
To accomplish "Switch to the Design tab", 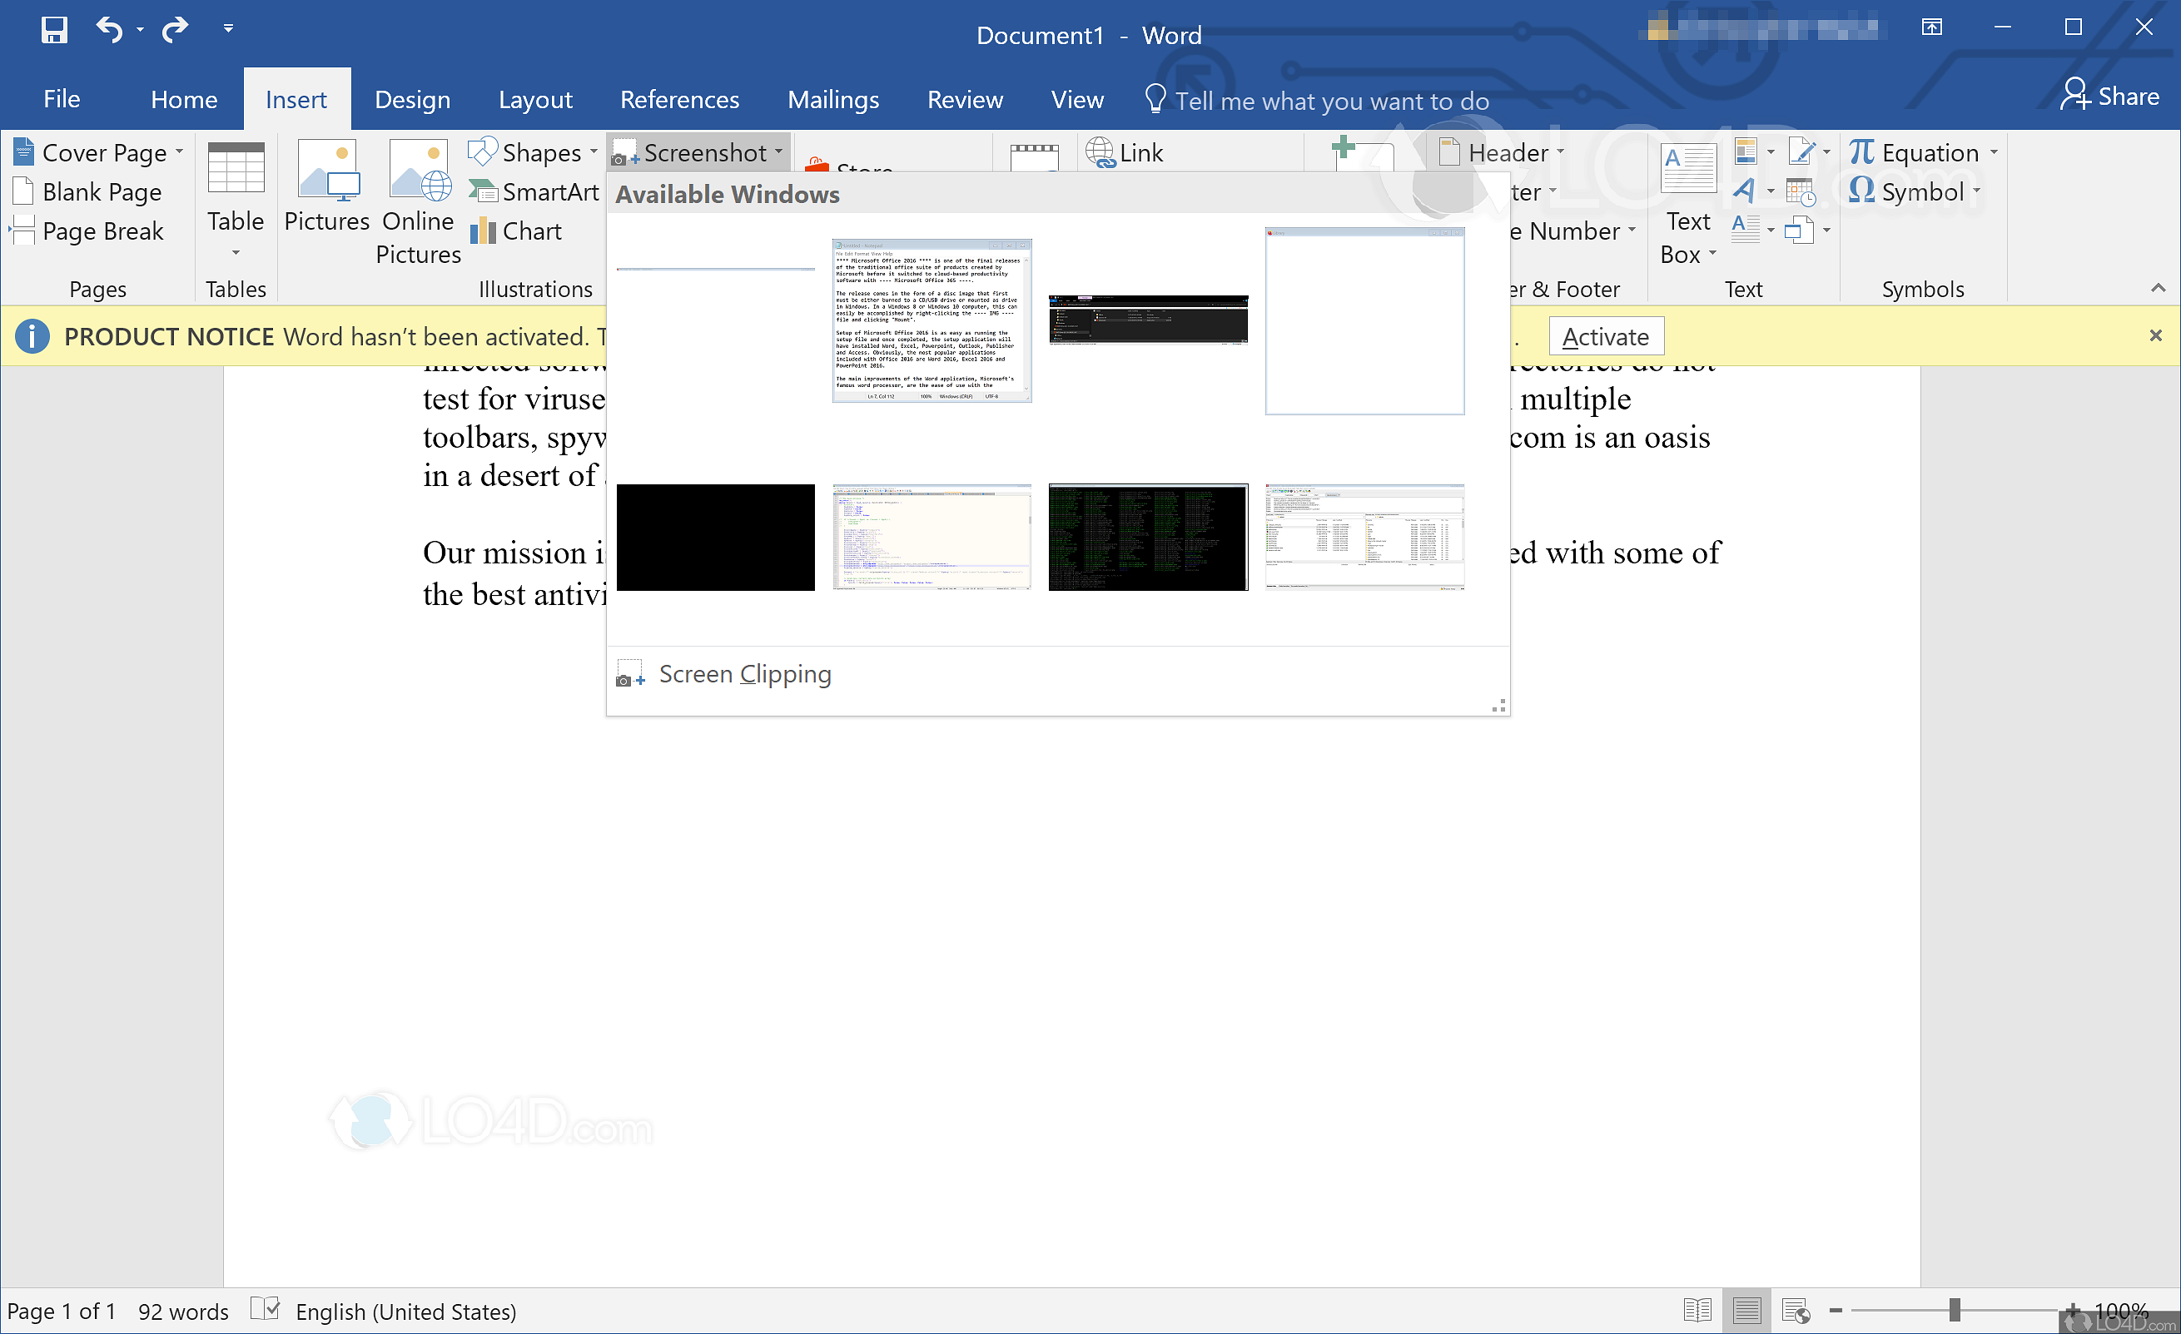I will click(413, 99).
